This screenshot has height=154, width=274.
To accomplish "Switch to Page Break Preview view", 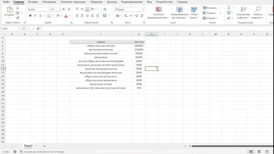I will point(267,151).
